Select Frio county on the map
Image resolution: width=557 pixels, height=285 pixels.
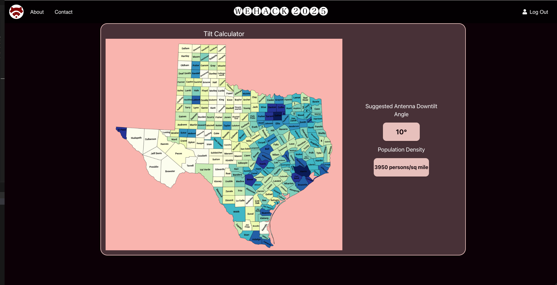click(240, 191)
